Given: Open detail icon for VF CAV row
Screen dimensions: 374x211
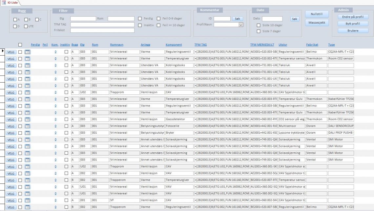Looking at the screenshot, I should (x=28, y=200).
